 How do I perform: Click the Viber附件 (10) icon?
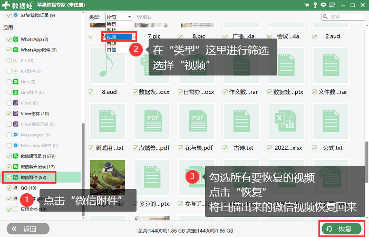16,113
